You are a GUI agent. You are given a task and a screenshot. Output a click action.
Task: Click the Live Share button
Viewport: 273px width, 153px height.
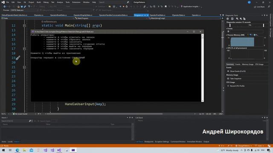259,7
